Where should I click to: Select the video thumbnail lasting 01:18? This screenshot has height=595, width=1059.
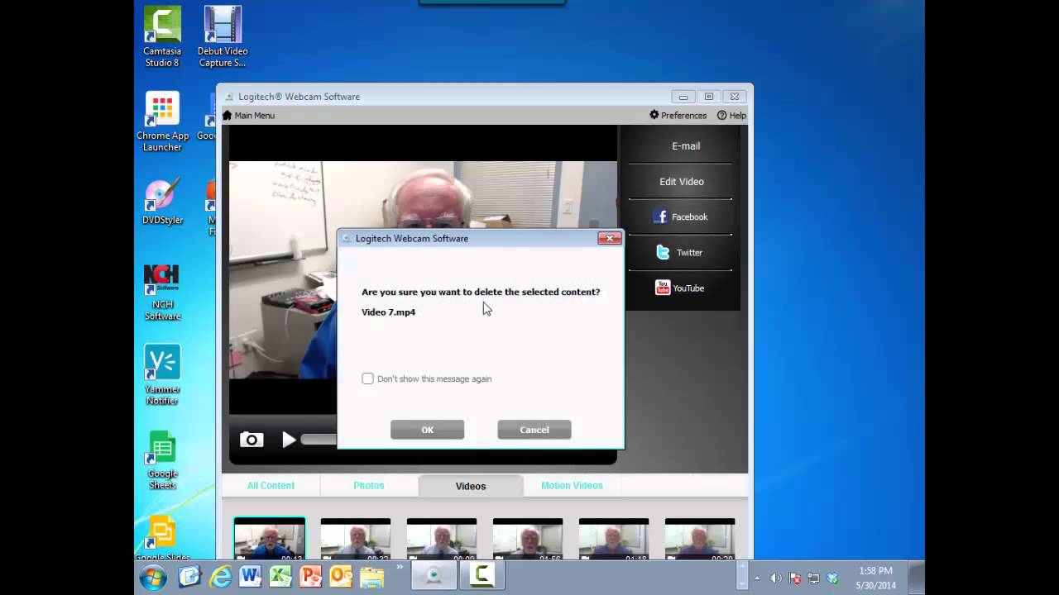614,540
